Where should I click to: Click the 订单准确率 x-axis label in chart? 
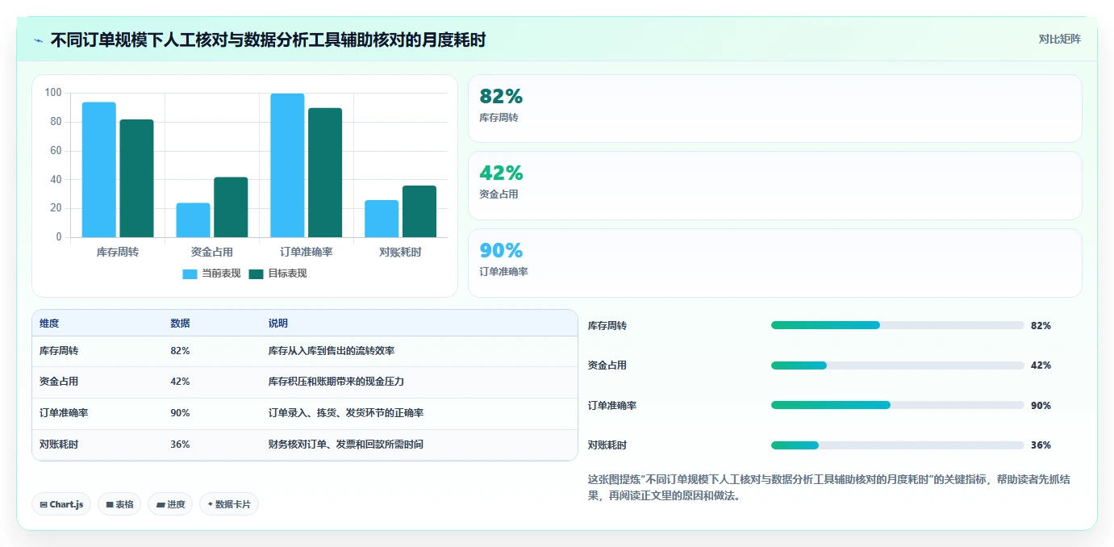point(307,253)
